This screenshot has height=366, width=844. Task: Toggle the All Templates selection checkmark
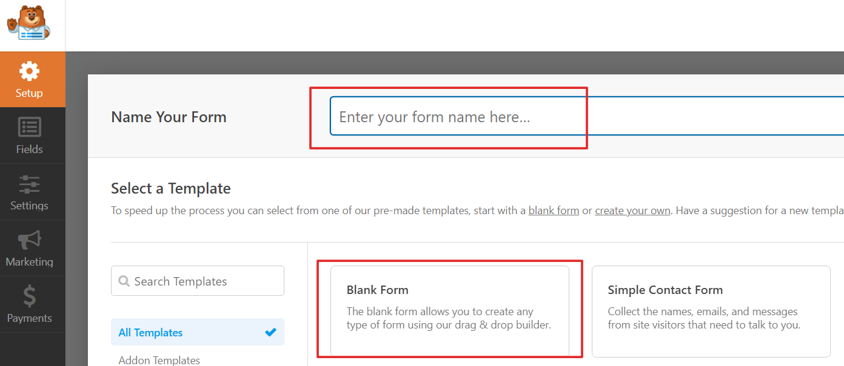pyautogui.click(x=270, y=332)
